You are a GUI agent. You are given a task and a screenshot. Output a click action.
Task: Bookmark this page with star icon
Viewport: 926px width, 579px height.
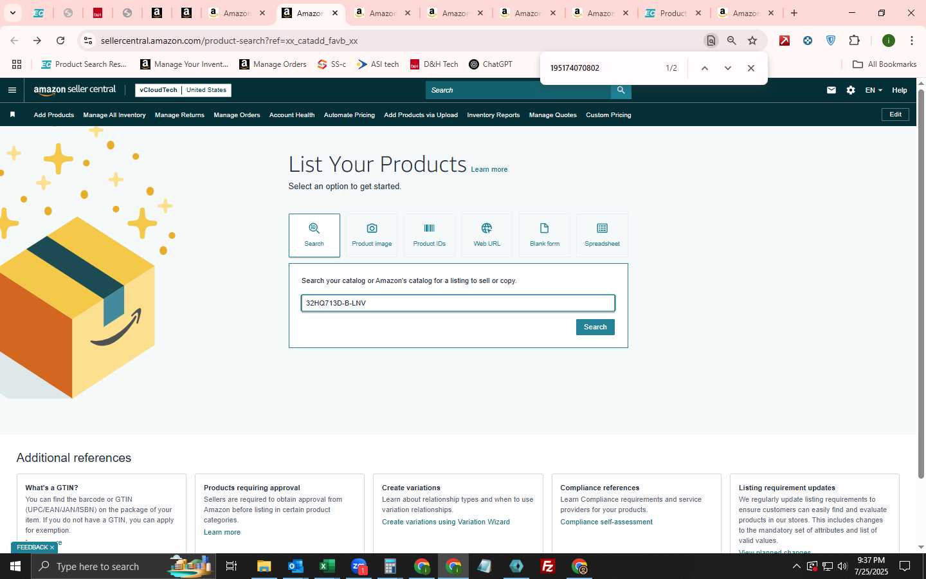752,41
